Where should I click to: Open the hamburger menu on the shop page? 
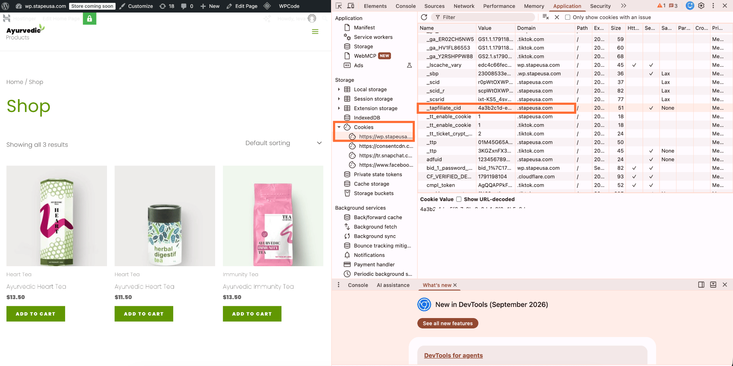315,32
